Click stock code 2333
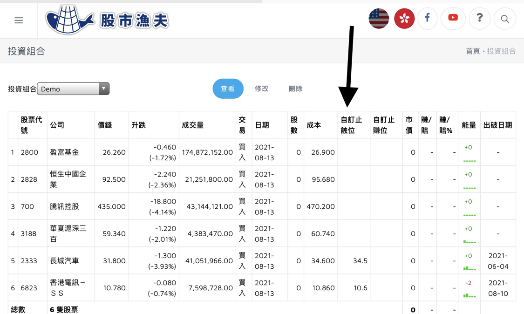The width and height of the screenshot is (524, 314). [29, 260]
